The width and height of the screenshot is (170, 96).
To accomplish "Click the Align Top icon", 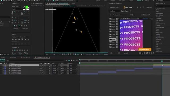I will (22, 39).
